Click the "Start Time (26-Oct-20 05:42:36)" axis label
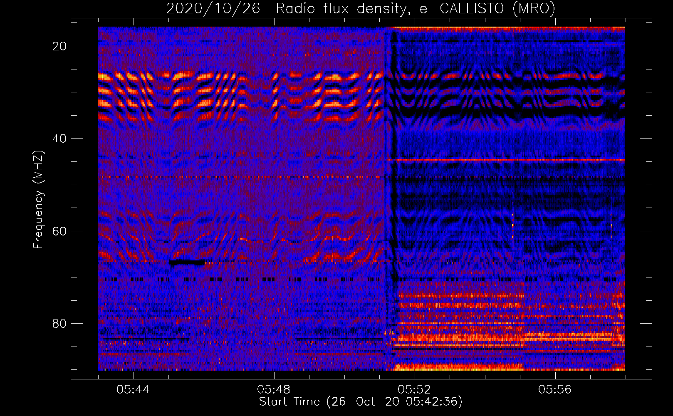 [361, 402]
